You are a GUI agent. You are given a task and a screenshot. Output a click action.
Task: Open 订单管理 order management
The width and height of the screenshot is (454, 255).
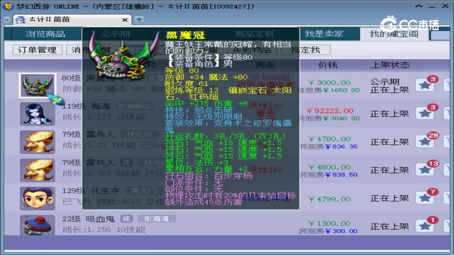(37, 50)
